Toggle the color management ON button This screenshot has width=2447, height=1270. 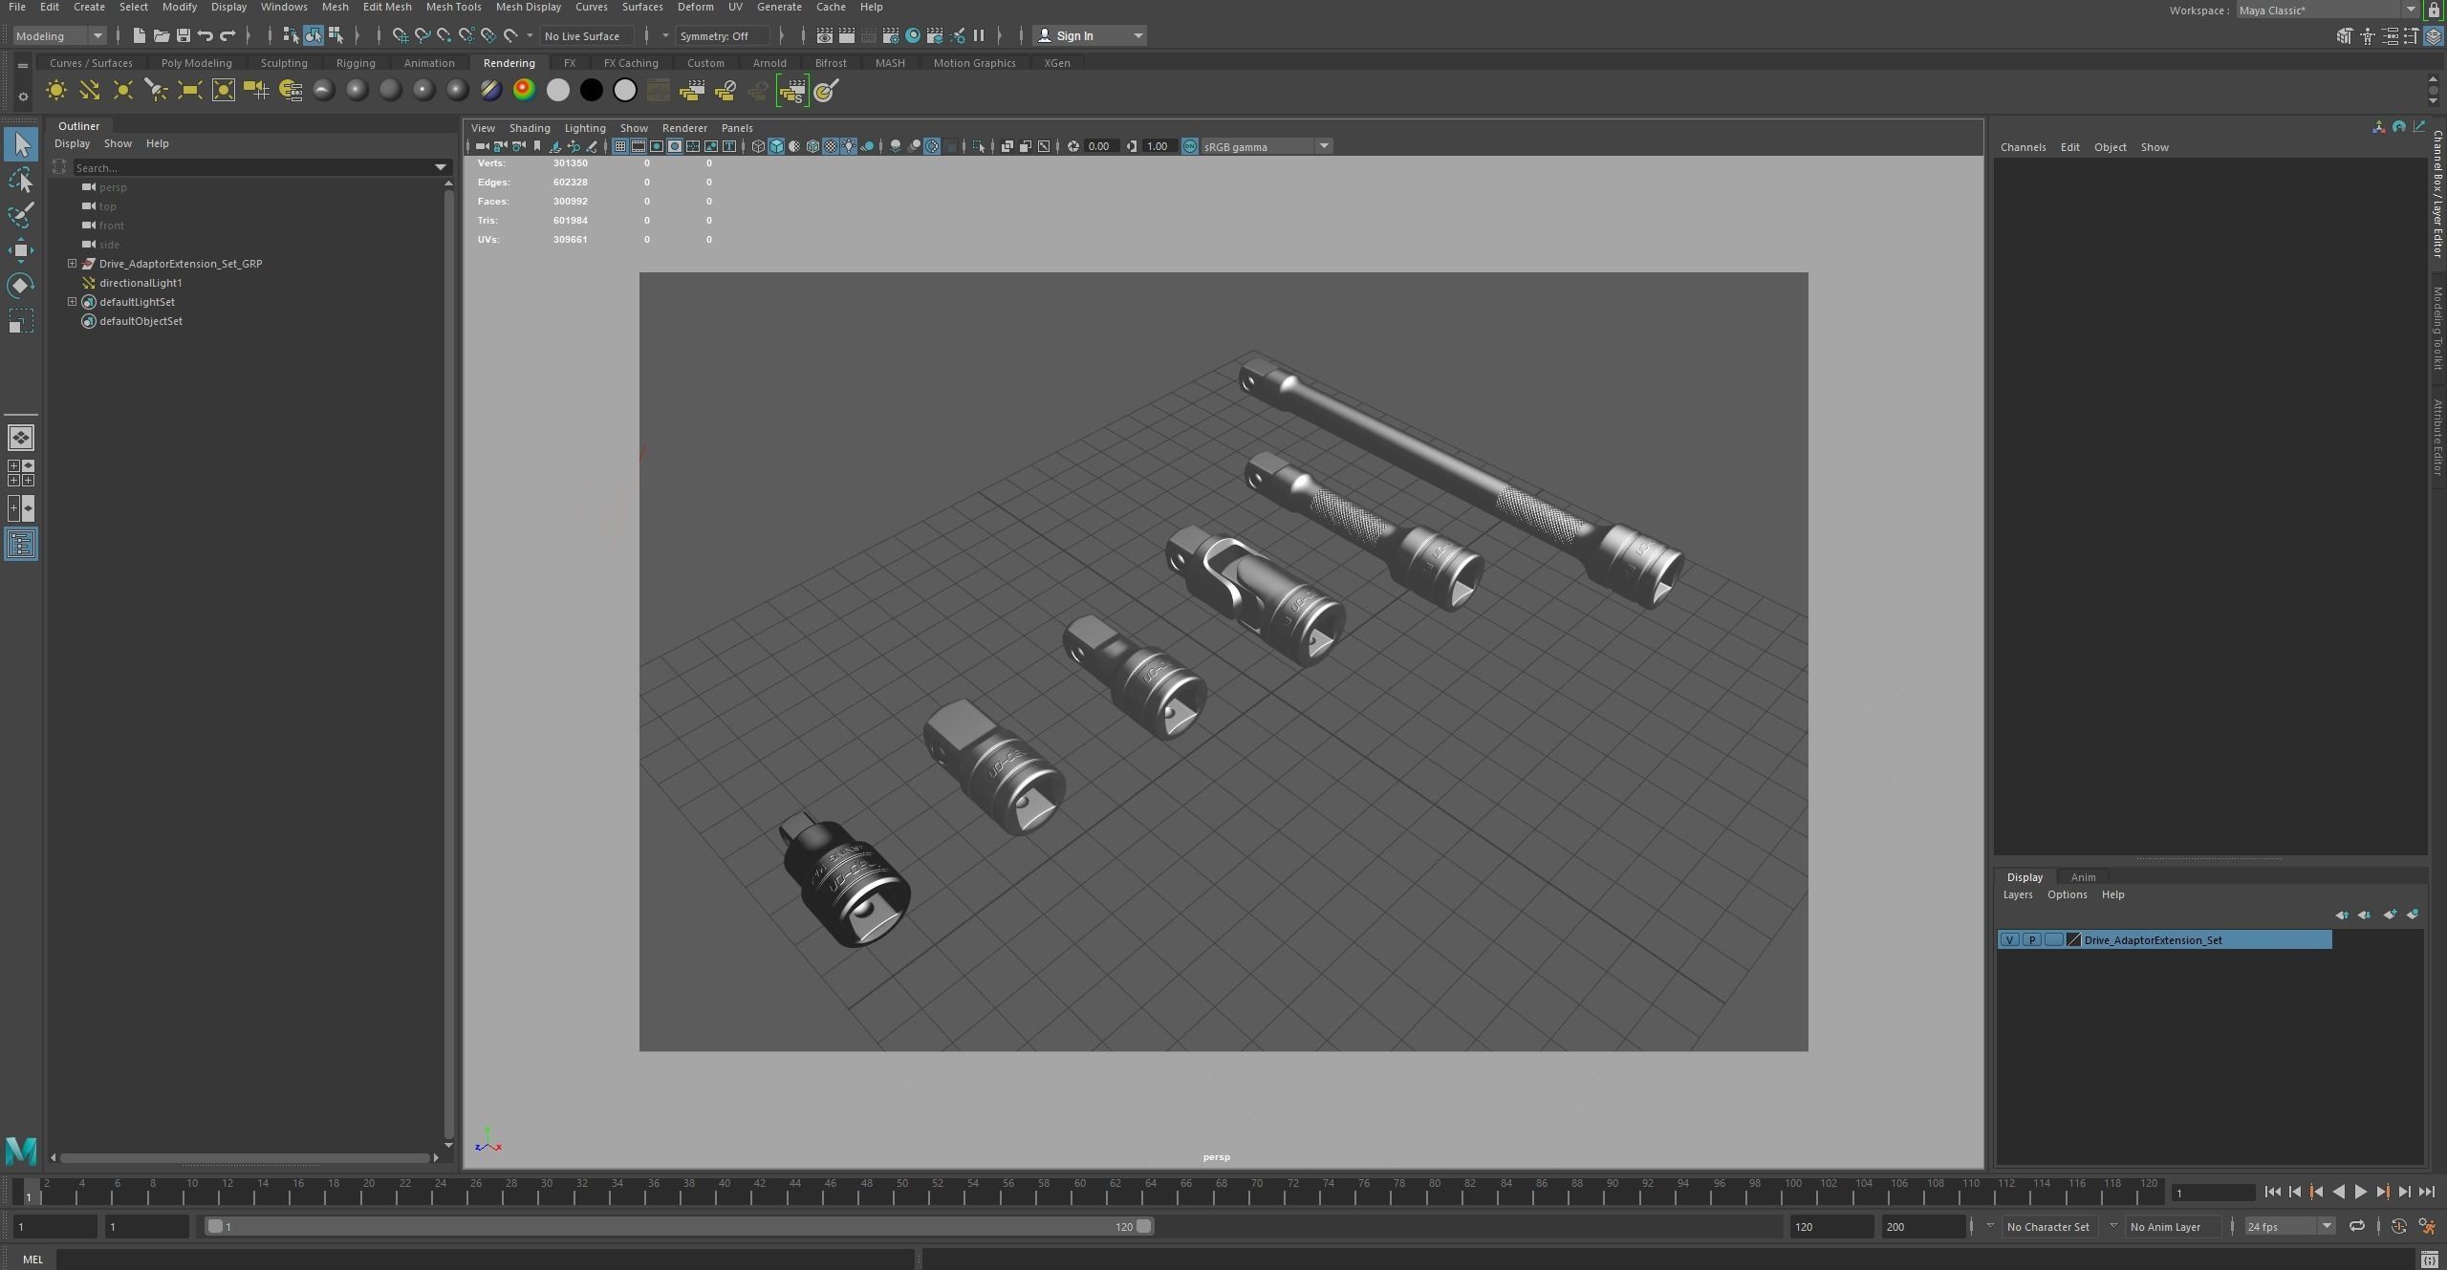coord(1190,146)
